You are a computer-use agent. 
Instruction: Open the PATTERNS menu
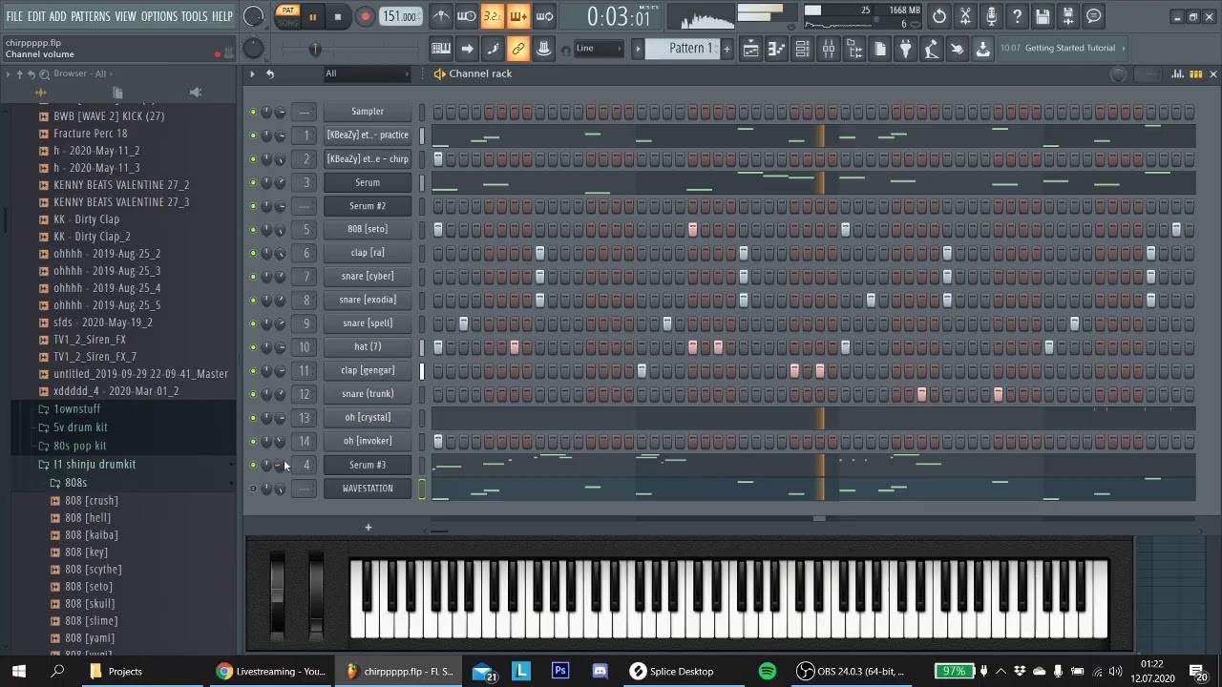[91, 16]
